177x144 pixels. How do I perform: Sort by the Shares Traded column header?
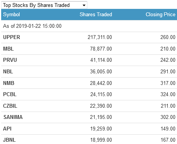point(96,14)
